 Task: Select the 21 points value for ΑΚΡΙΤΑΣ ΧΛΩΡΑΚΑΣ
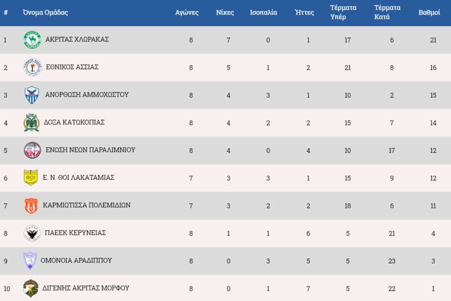tap(433, 40)
